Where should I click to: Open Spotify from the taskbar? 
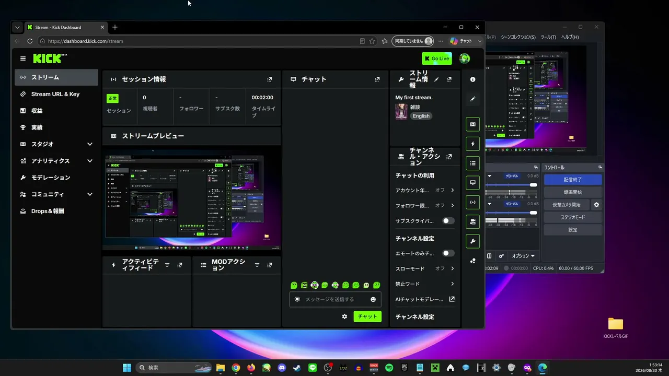pos(389,368)
